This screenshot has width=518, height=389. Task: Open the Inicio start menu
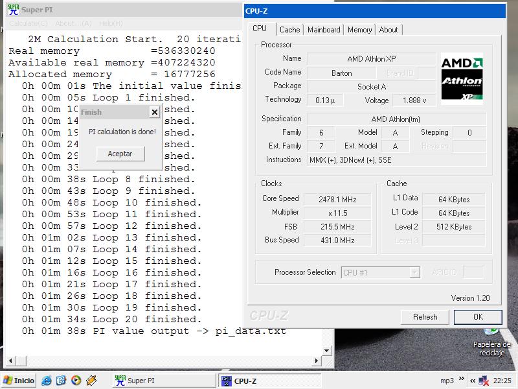point(19,381)
